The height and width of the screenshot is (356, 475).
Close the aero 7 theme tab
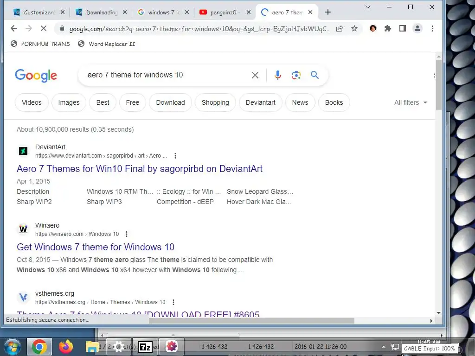pos(310,12)
